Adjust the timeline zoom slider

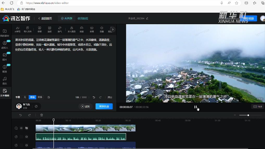point(248,115)
